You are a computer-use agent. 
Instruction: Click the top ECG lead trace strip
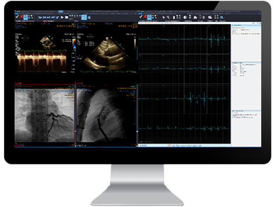[184, 39]
